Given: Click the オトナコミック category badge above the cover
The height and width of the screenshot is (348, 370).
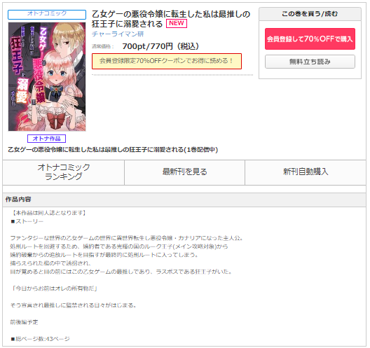Looking at the screenshot, I should click(x=47, y=14).
